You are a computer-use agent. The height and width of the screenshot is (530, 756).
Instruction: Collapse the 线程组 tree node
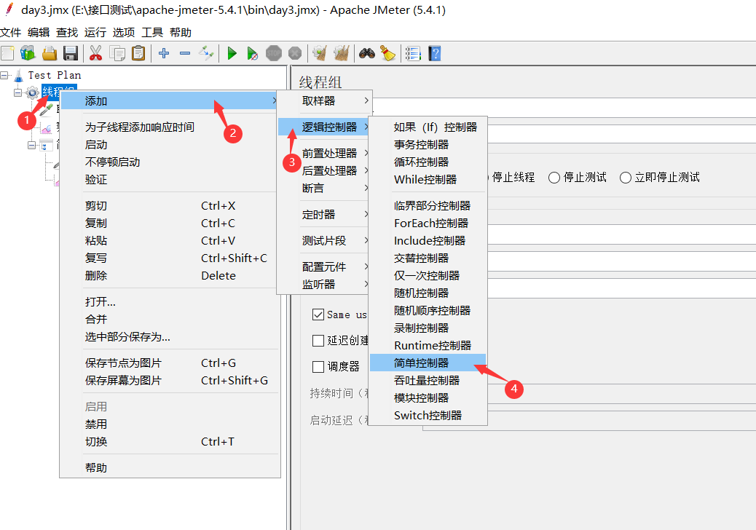17,92
